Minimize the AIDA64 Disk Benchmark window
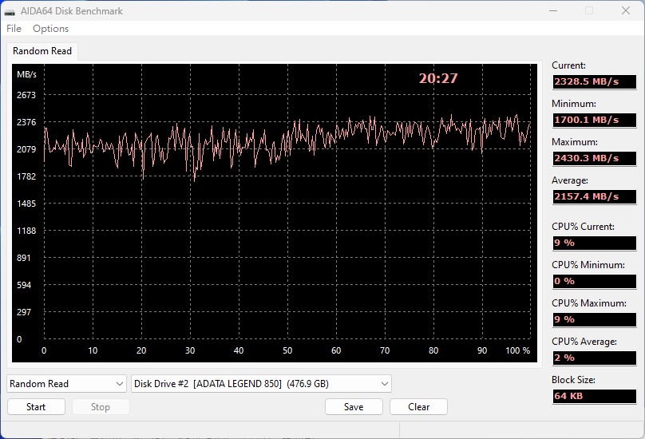The width and height of the screenshot is (645, 439). 552,11
